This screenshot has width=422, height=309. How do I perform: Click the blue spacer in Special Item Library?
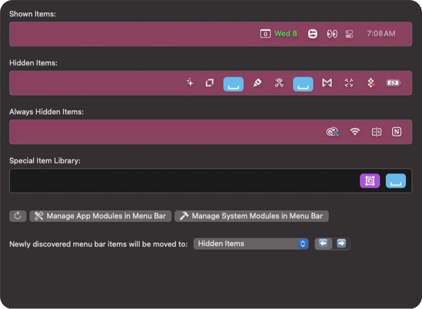click(x=396, y=181)
